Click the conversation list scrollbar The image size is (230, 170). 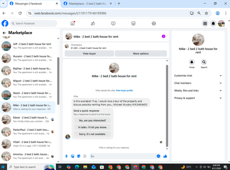pos(58,81)
